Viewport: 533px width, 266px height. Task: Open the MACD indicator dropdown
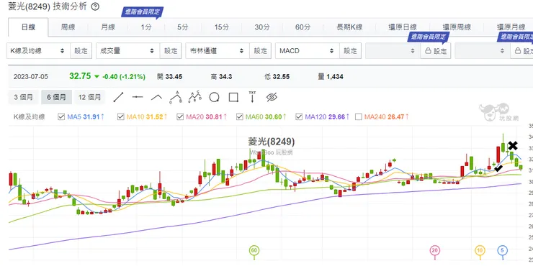307,51
